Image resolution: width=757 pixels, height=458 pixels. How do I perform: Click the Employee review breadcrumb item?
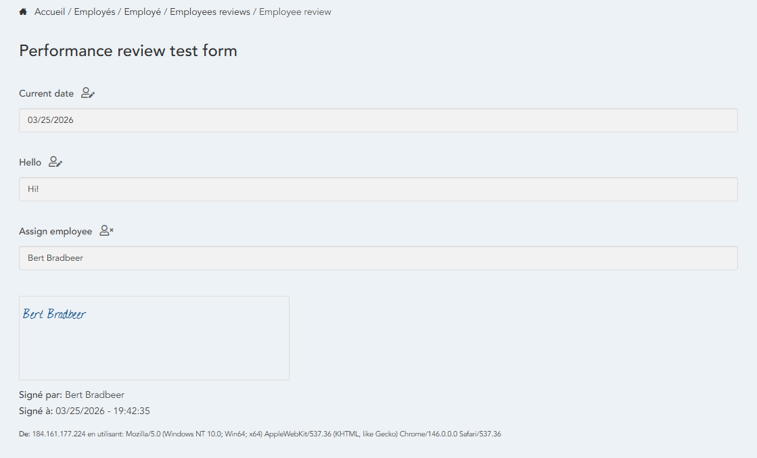(x=295, y=12)
